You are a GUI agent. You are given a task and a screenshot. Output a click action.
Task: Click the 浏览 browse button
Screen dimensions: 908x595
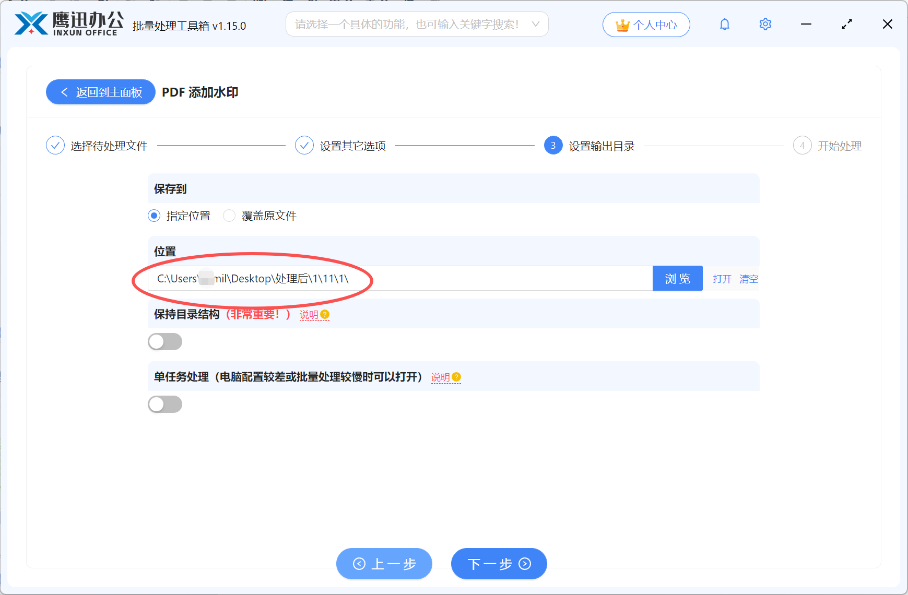click(x=678, y=279)
